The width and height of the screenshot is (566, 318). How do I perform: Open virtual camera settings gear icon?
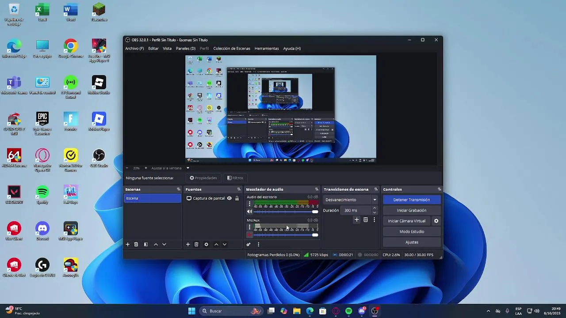[x=436, y=221]
